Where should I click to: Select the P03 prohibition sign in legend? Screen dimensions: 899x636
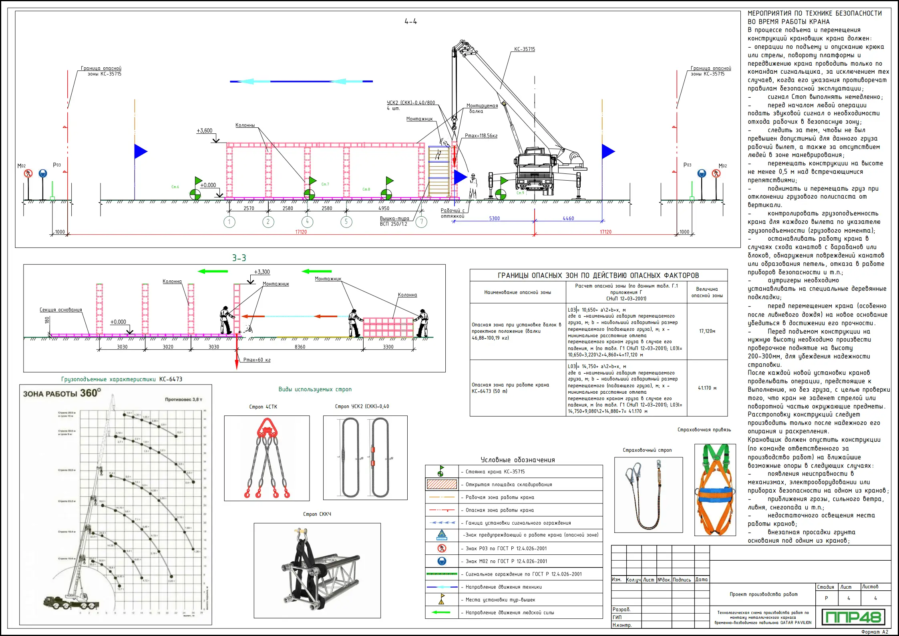pyautogui.click(x=442, y=548)
